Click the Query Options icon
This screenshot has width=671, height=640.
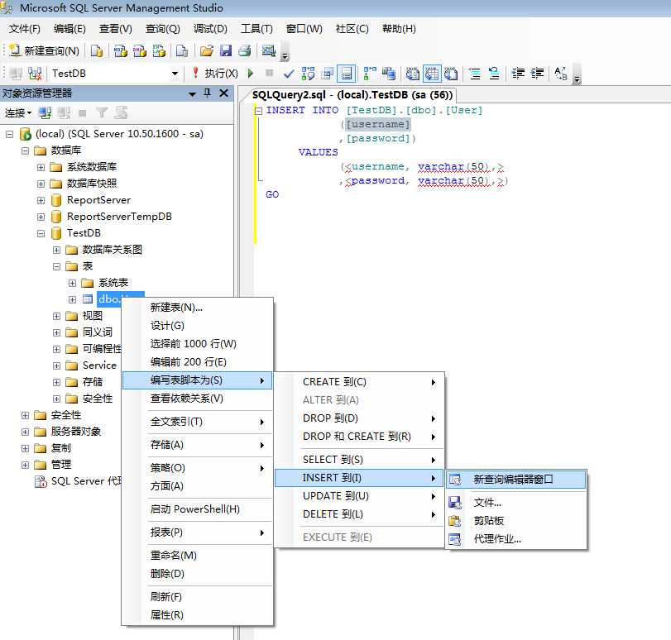(x=328, y=74)
